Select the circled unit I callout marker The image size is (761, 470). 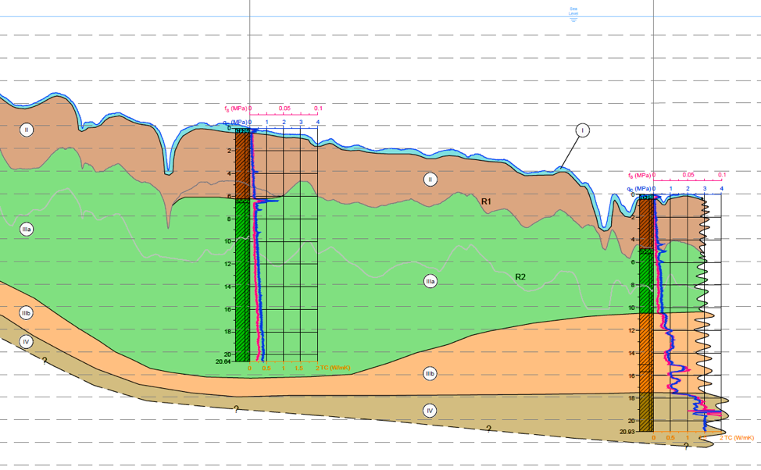coord(582,130)
